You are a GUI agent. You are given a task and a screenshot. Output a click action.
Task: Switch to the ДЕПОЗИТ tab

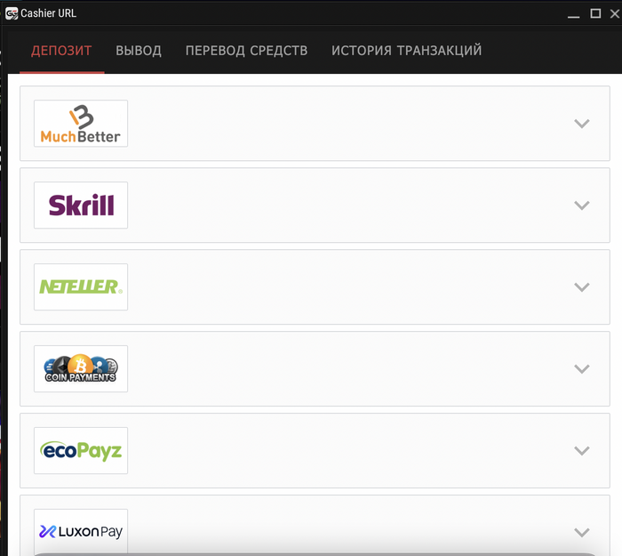tap(61, 51)
